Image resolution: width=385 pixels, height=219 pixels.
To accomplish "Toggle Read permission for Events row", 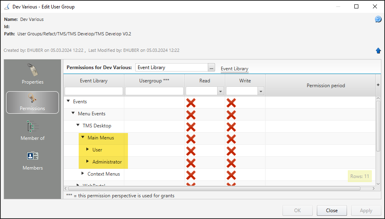I will coord(191,103).
